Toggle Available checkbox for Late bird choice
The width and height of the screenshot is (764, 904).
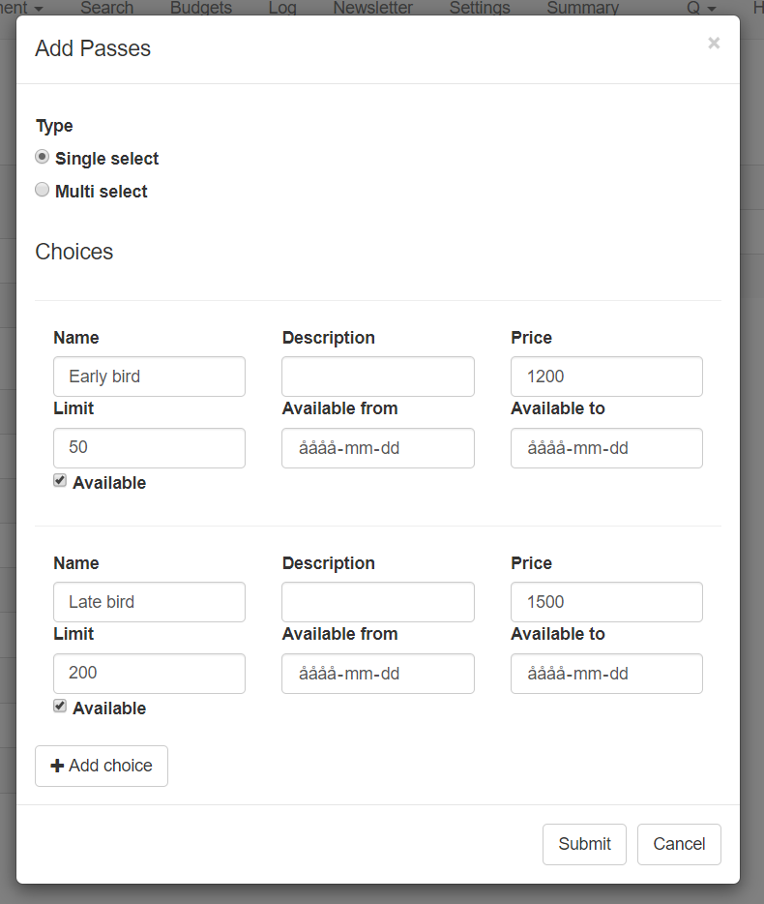coord(60,707)
